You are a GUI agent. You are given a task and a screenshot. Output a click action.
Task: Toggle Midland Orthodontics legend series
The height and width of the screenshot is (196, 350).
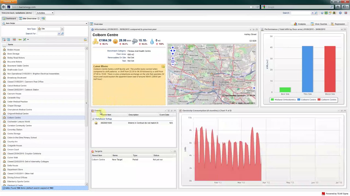pos(283,100)
